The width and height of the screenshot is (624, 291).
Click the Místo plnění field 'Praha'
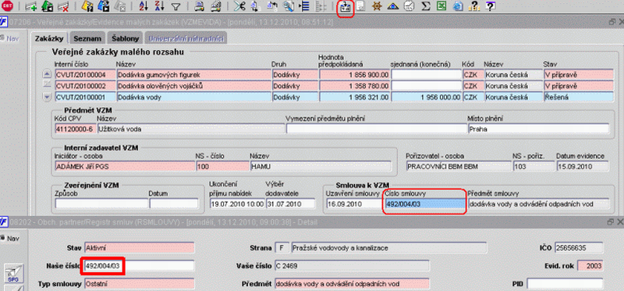(x=539, y=129)
